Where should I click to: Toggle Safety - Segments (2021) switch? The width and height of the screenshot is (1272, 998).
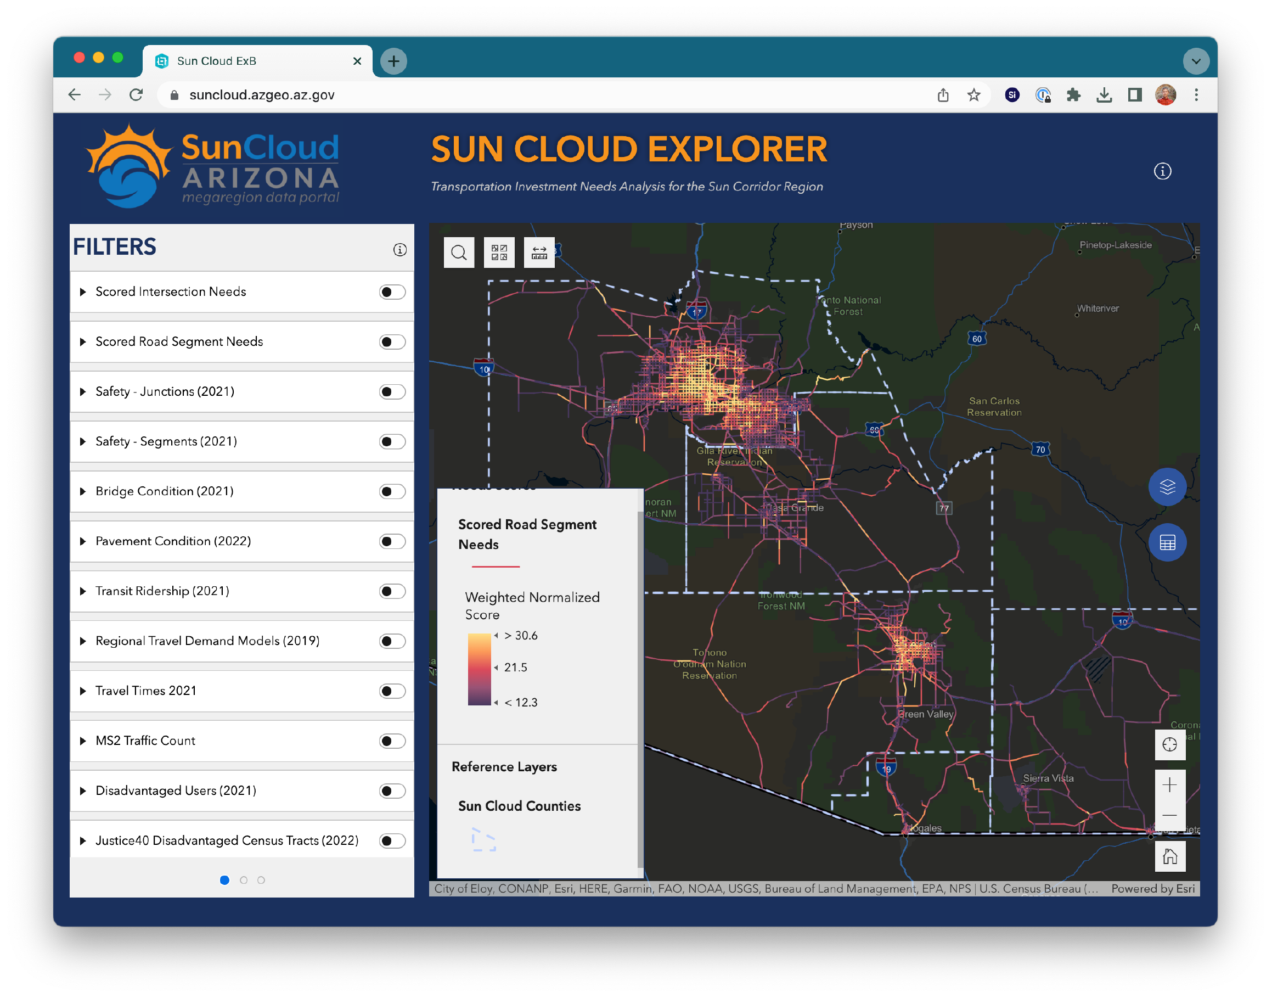[x=392, y=442]
